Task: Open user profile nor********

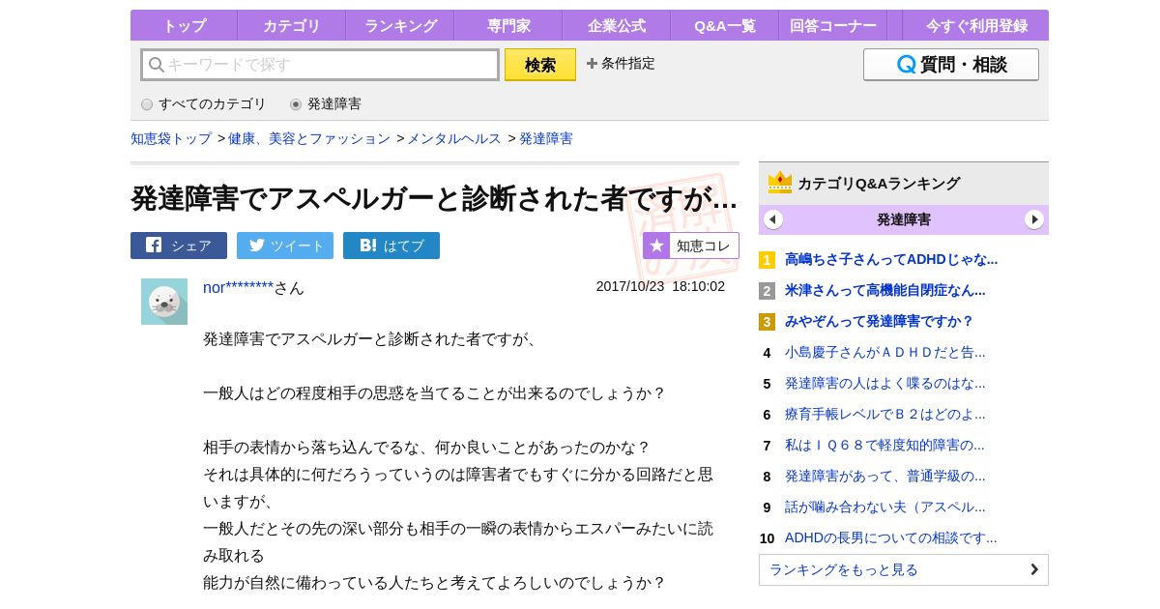Action: click(239, 287)
